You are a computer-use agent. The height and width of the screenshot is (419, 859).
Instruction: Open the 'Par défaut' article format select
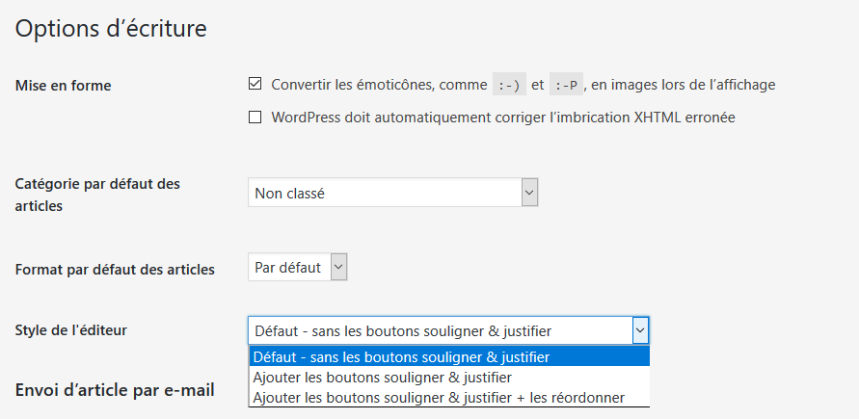pos(298,267)
